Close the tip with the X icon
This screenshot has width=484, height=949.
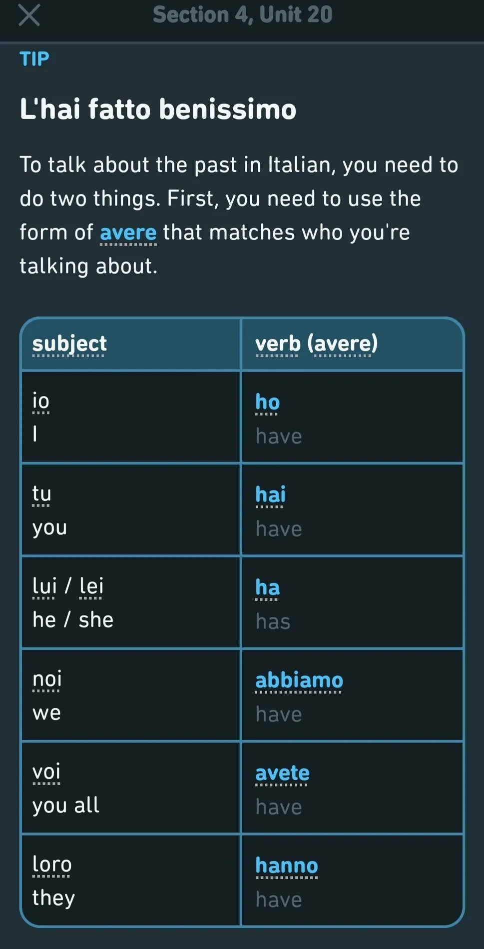click(x=29, y=14)
